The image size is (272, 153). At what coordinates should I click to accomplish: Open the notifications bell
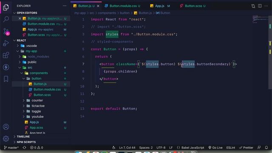(266, 147)
